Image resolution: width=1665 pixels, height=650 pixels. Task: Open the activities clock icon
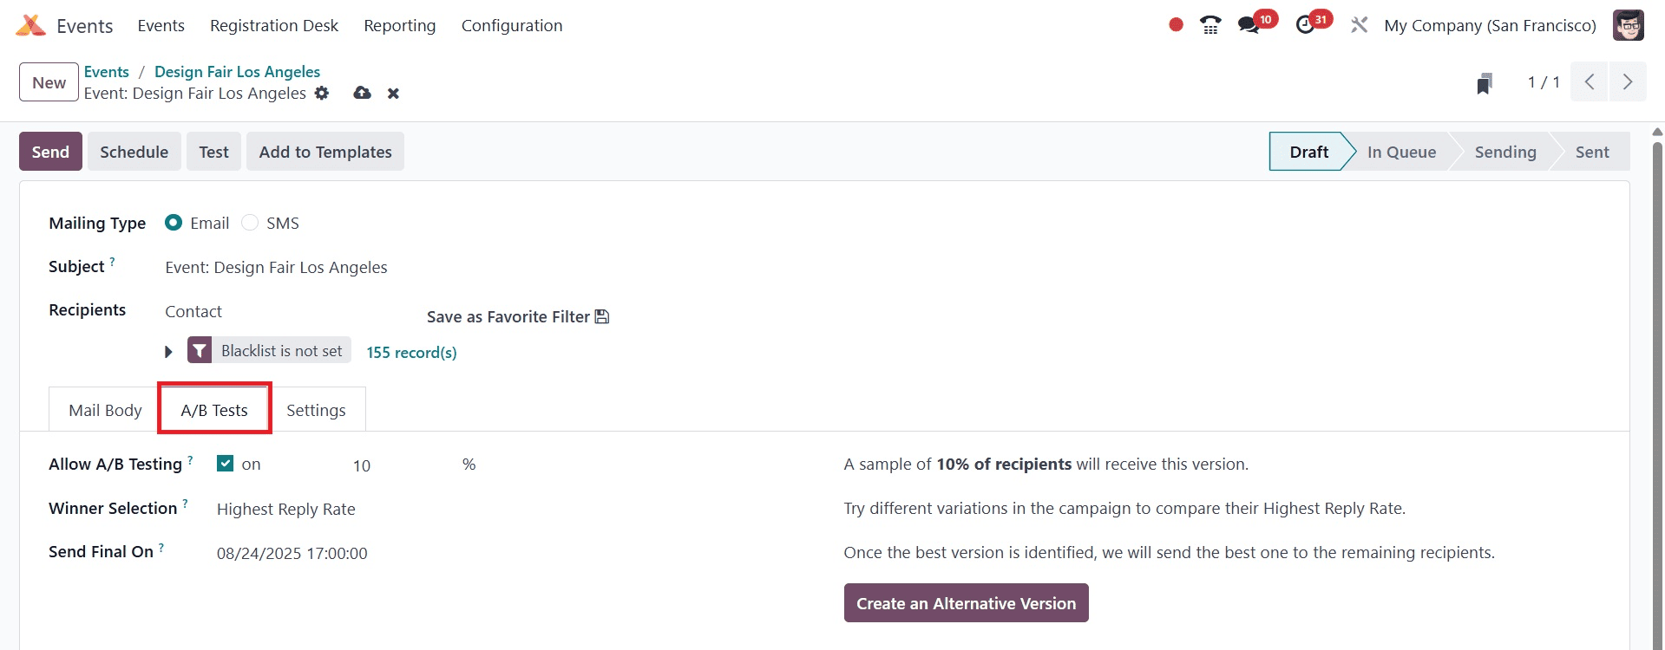click(1305, 25)
